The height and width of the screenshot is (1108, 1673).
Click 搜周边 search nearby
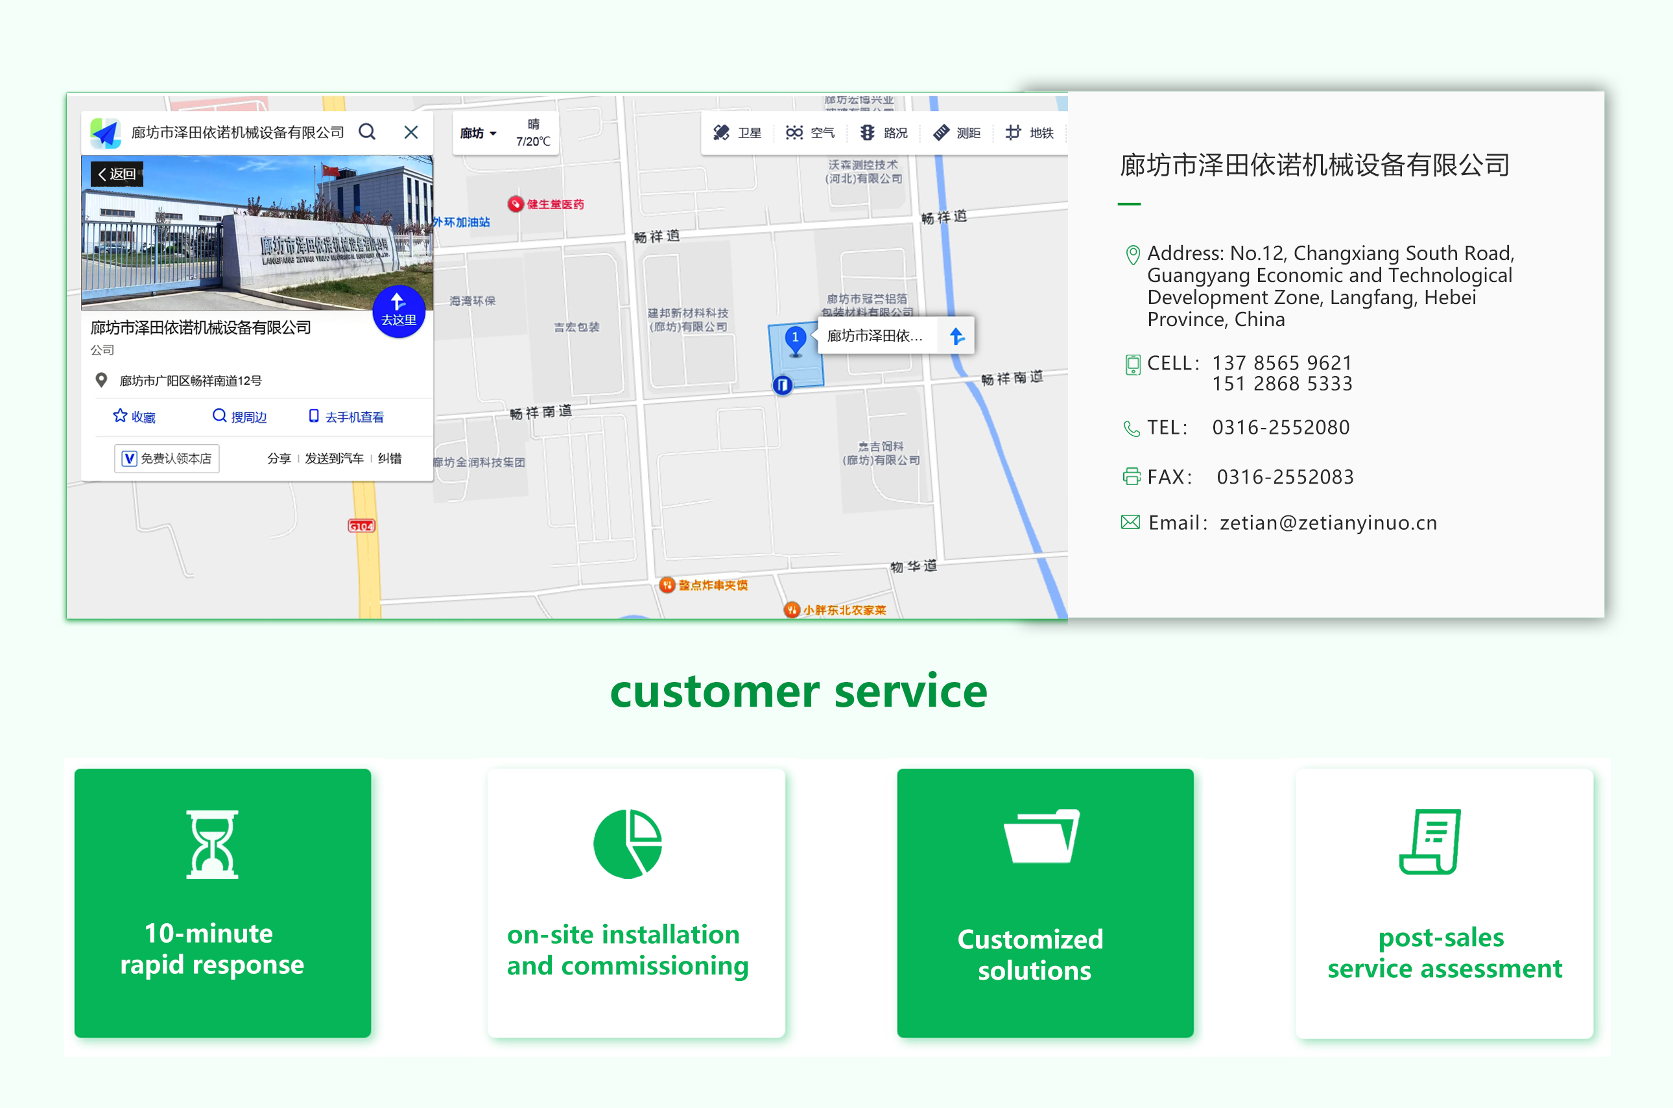(x=240, y=417)
